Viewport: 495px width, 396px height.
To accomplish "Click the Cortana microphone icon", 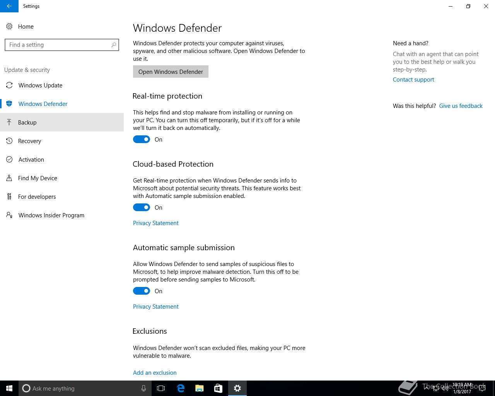I will (x=143, y=388).
